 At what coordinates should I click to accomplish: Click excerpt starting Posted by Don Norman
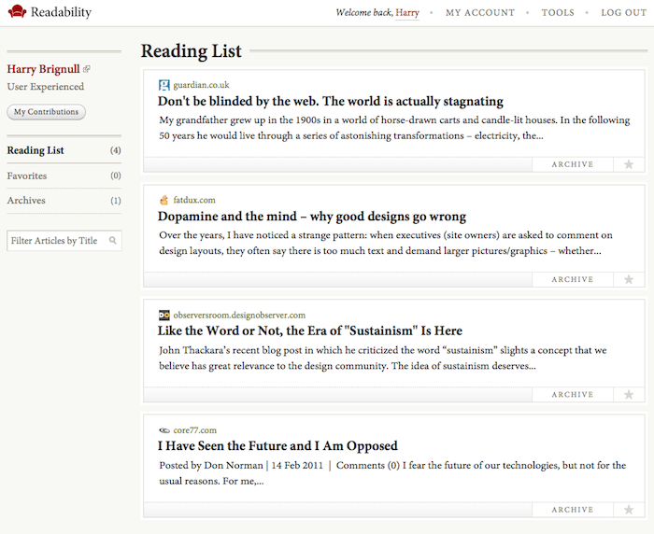pyautogui.click(x=392, y=473)
